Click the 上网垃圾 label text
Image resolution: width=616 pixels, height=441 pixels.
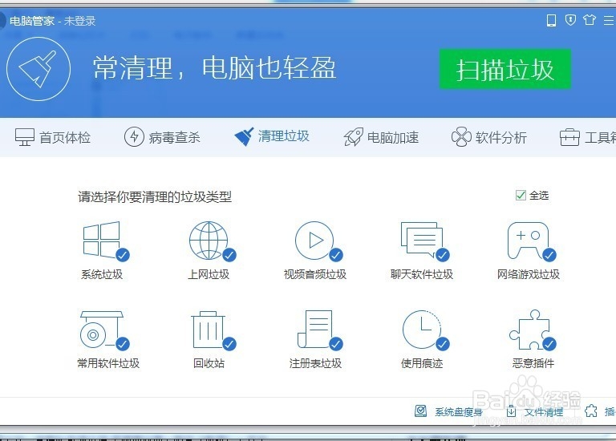(x=209, y=274)
